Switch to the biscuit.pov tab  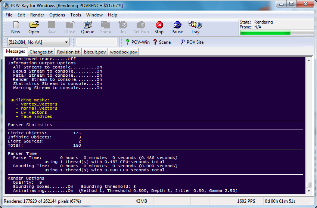tap(95, 52)
